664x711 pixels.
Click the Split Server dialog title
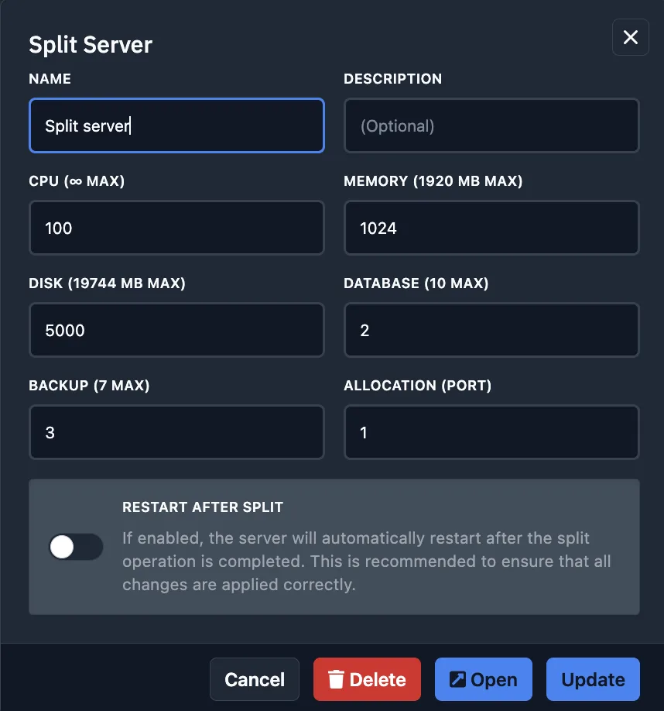(x=90, y=44)
